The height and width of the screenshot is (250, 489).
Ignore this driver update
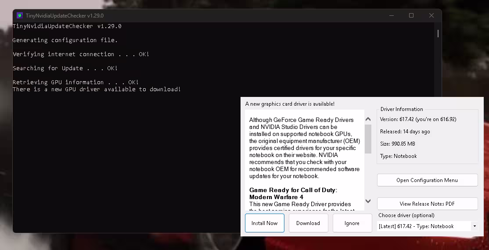[352, 223]
